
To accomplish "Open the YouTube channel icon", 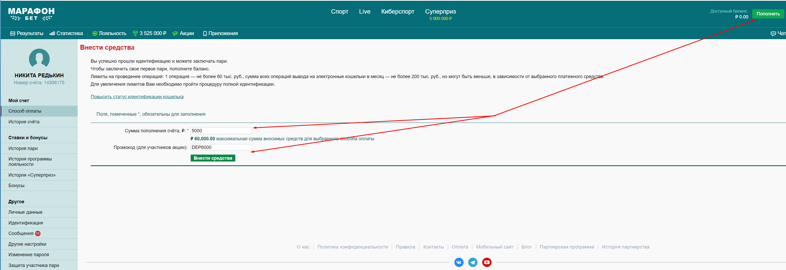I will point(487,262).
